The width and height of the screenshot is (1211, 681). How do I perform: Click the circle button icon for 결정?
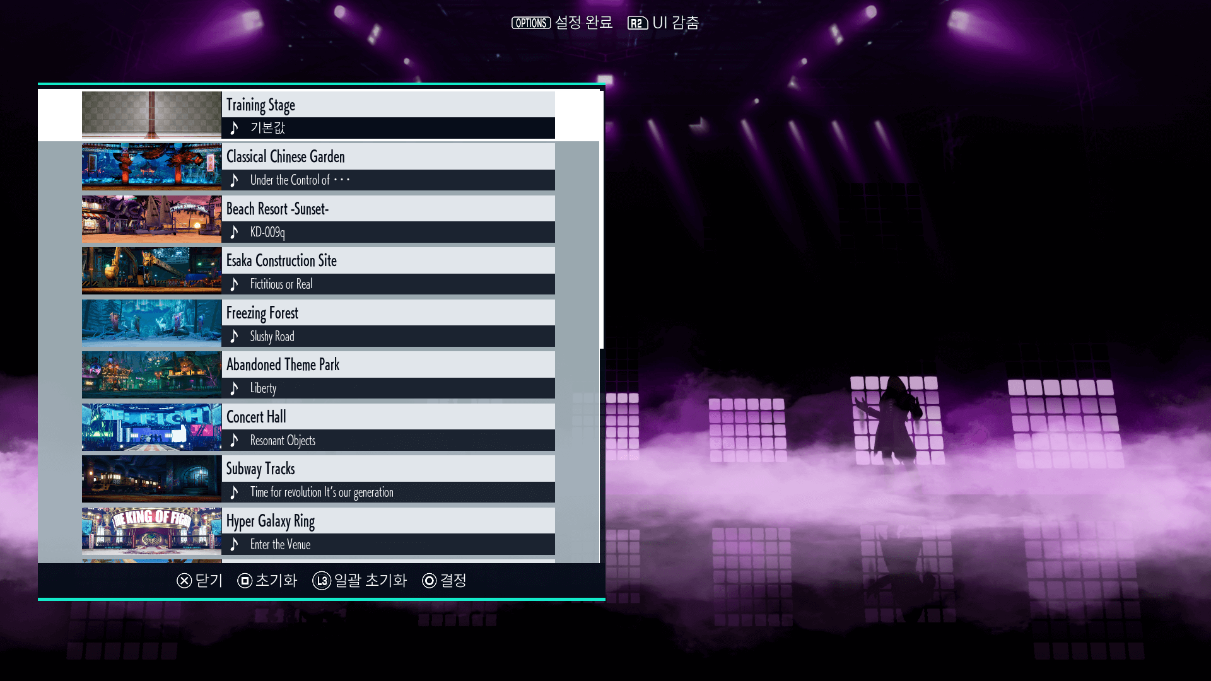430,581
